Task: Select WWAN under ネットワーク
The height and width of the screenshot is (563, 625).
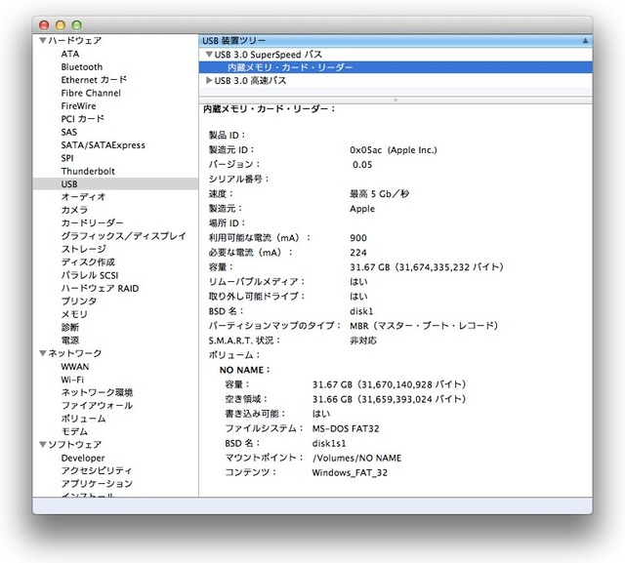Action: (x=75, y=366)
